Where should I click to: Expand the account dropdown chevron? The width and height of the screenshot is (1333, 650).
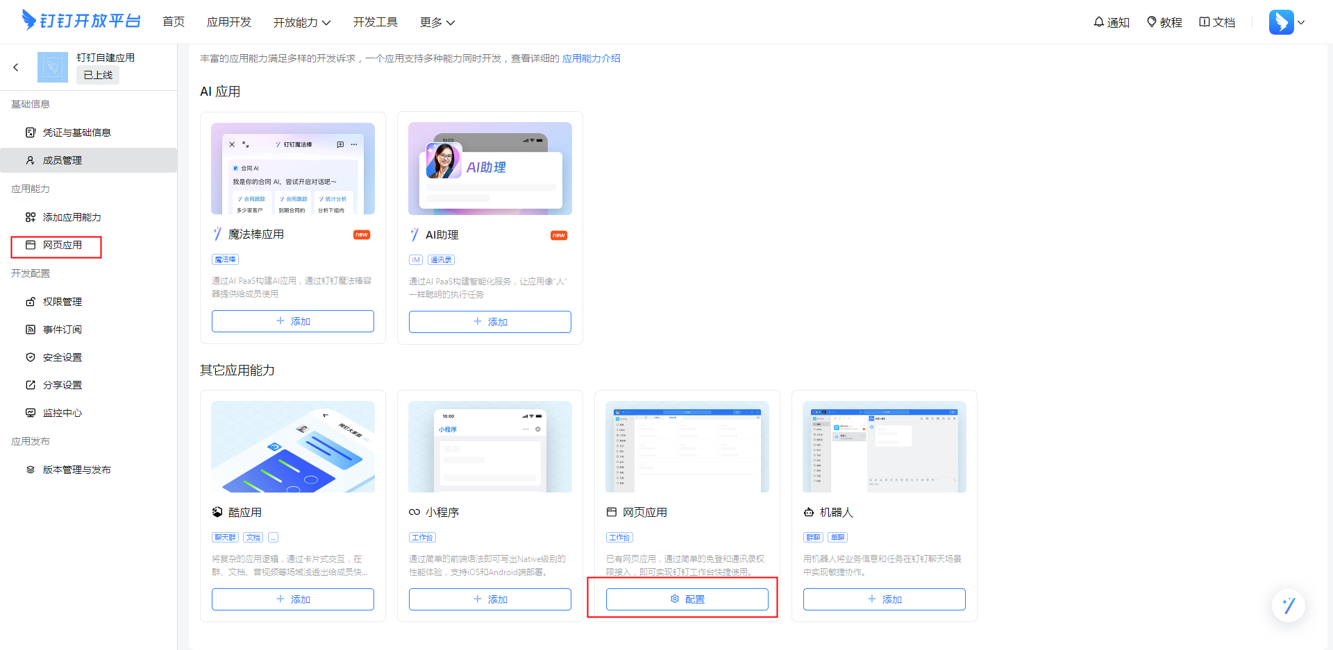point(1301,22)
